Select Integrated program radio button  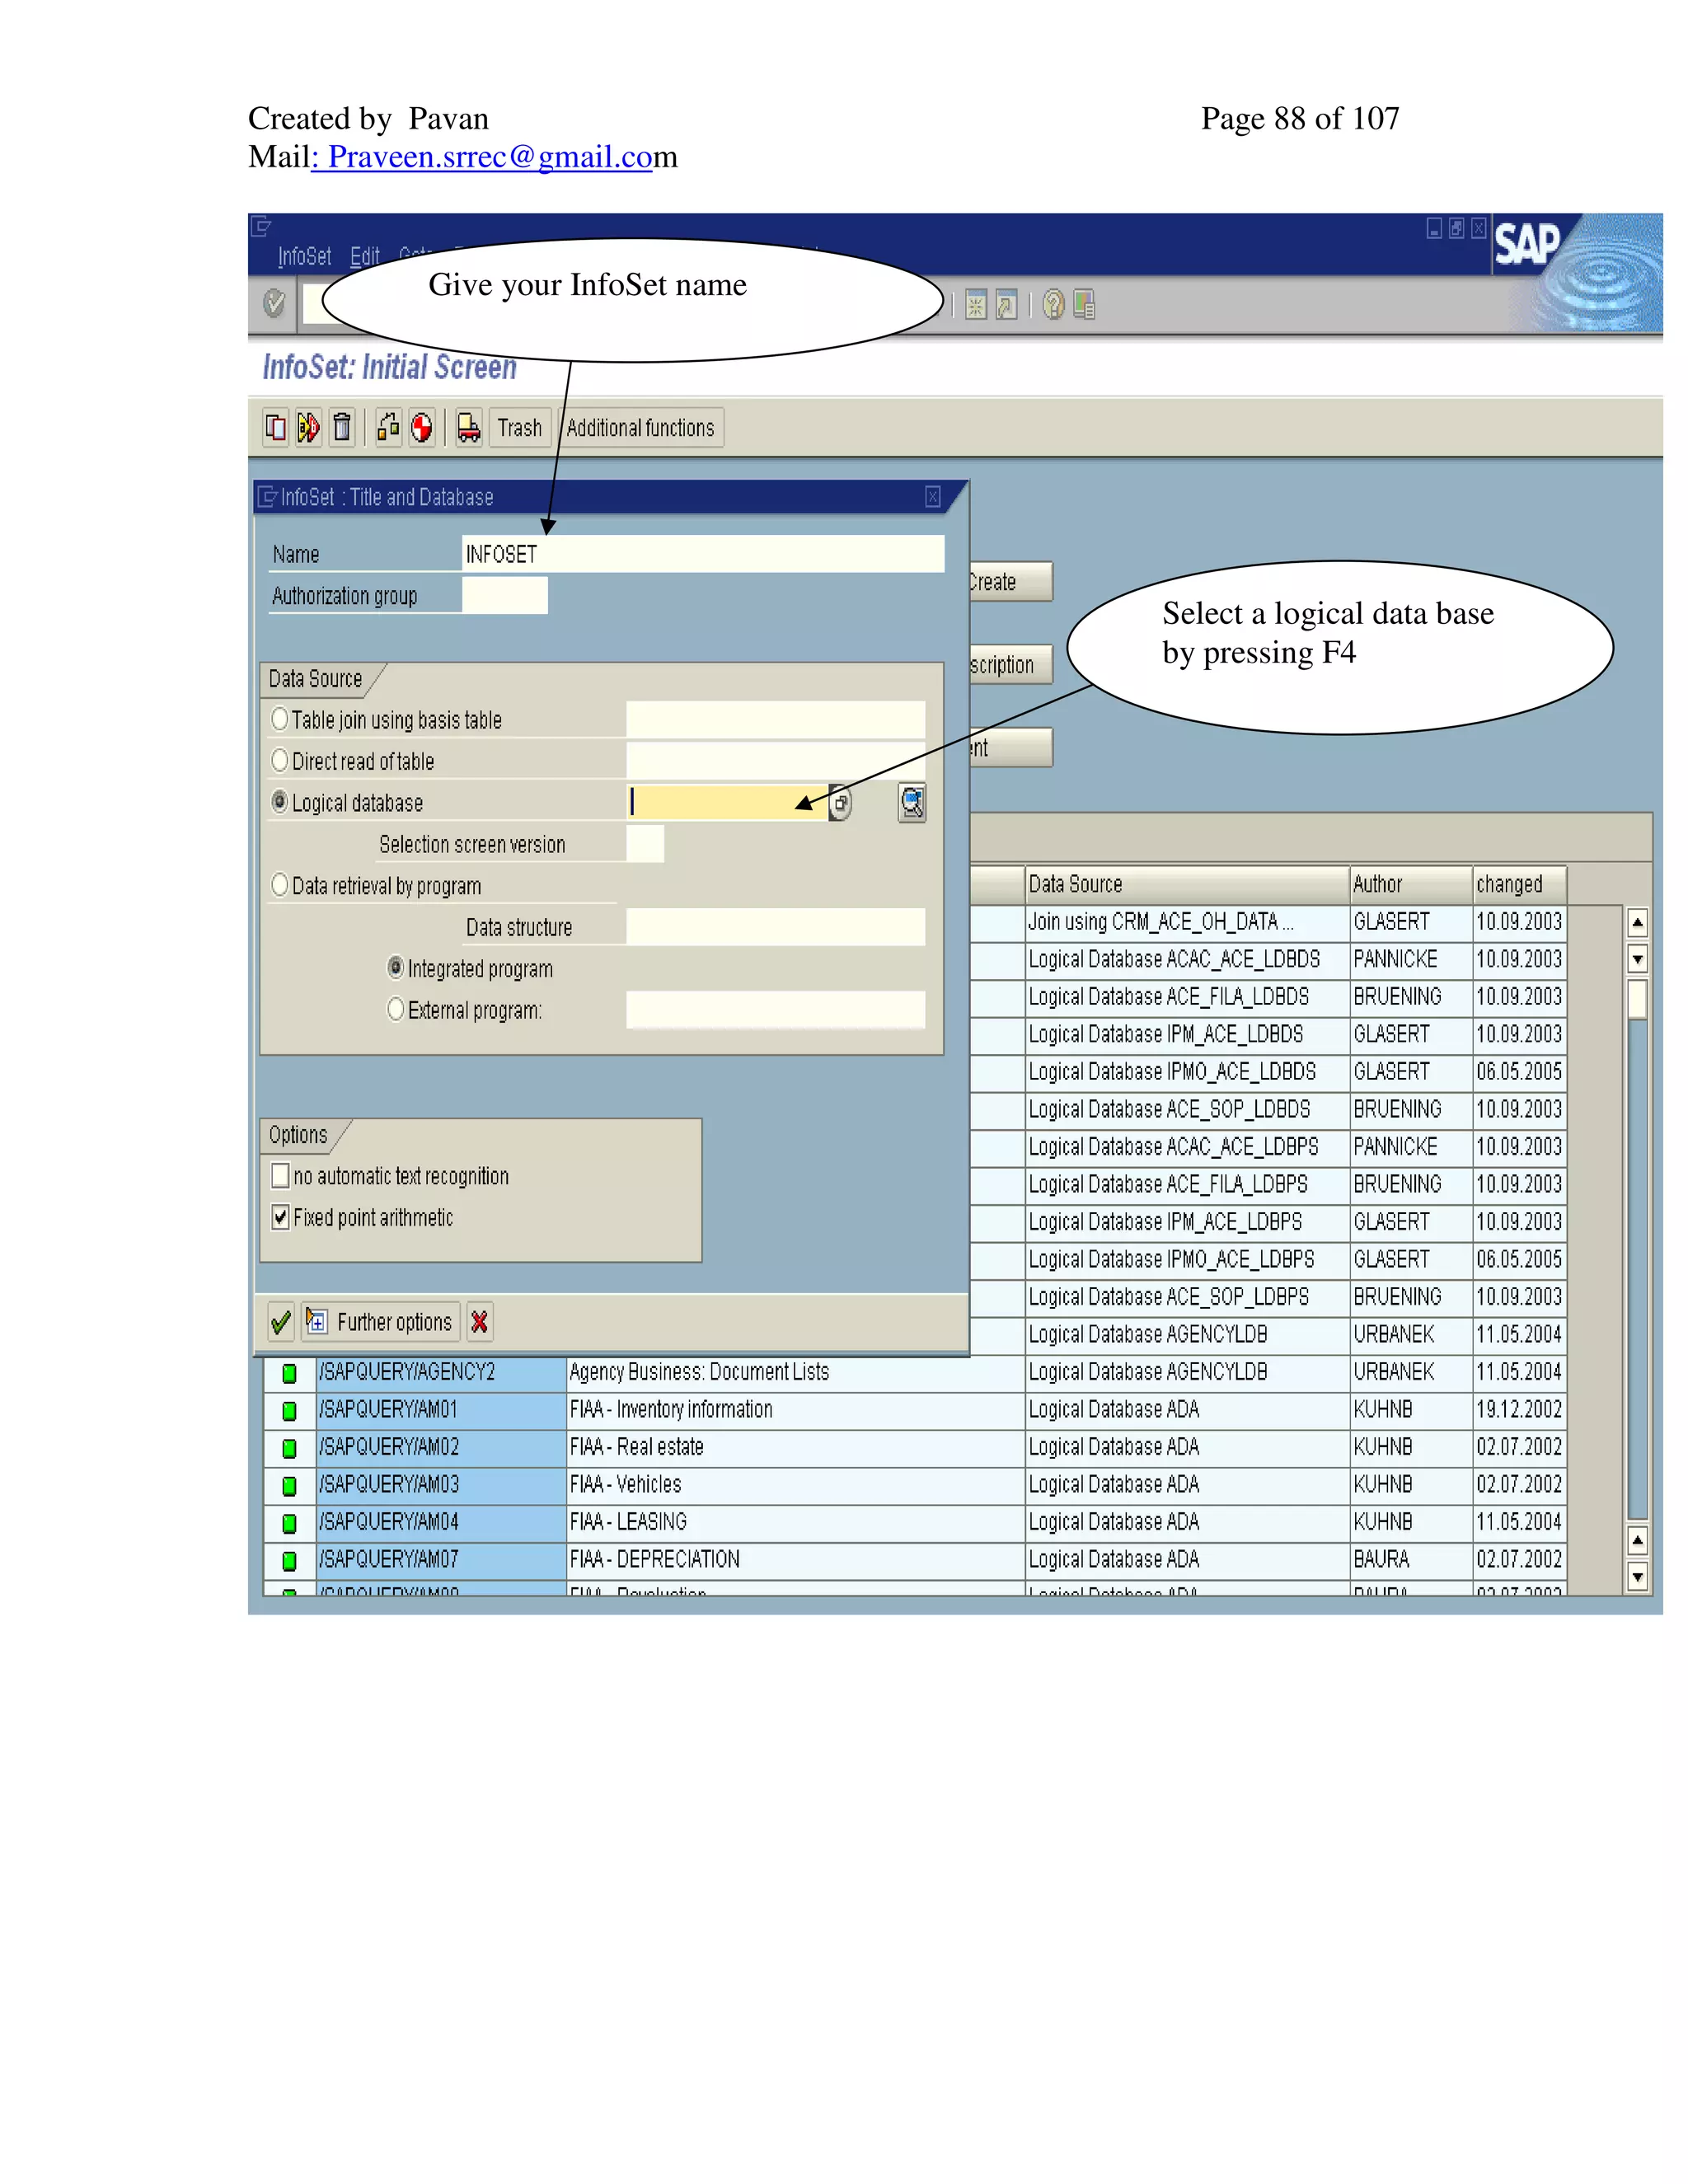[396, 968]
